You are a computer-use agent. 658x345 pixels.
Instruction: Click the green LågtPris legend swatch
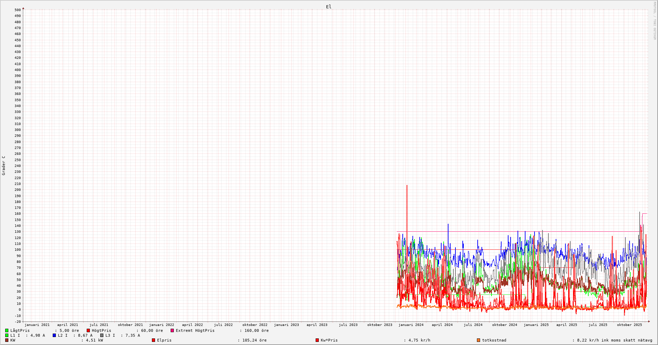pyautogui.click(x=7, y=330)
